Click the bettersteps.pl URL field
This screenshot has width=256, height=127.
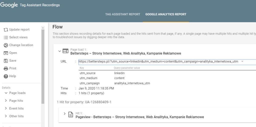167,62
